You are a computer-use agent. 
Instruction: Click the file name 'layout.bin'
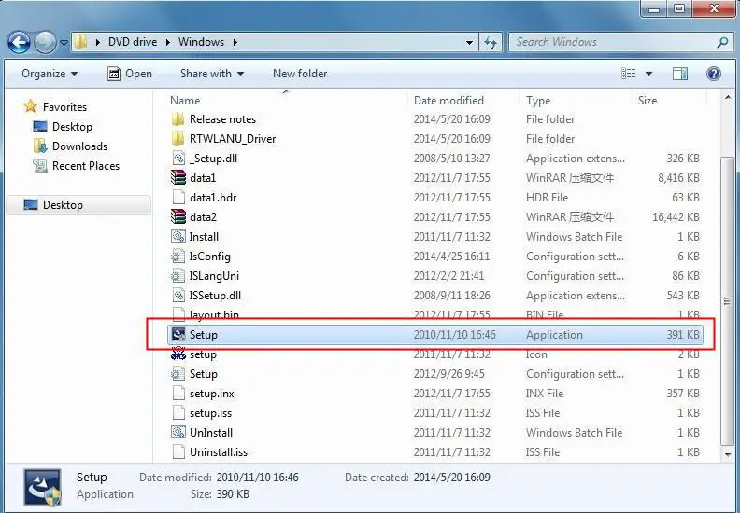click(214, 314)
